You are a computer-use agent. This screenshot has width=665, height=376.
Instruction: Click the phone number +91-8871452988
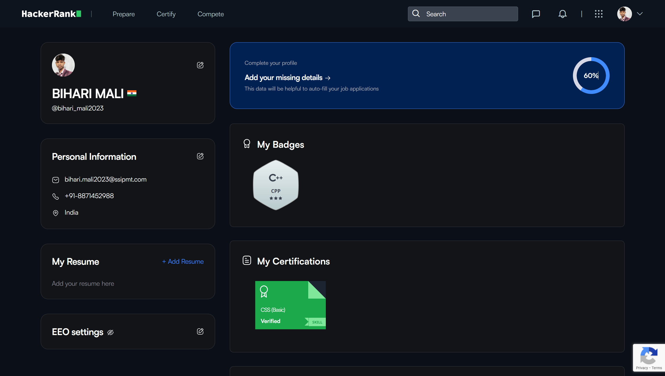[x=89, y=196]
